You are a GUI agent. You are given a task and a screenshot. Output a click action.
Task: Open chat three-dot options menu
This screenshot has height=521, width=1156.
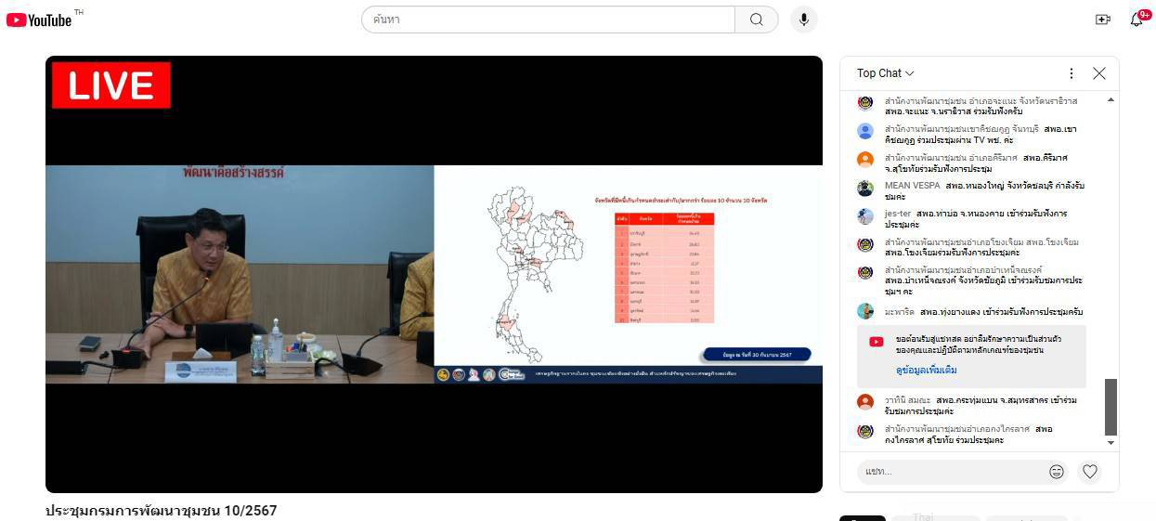click(x=1072, y=73)
